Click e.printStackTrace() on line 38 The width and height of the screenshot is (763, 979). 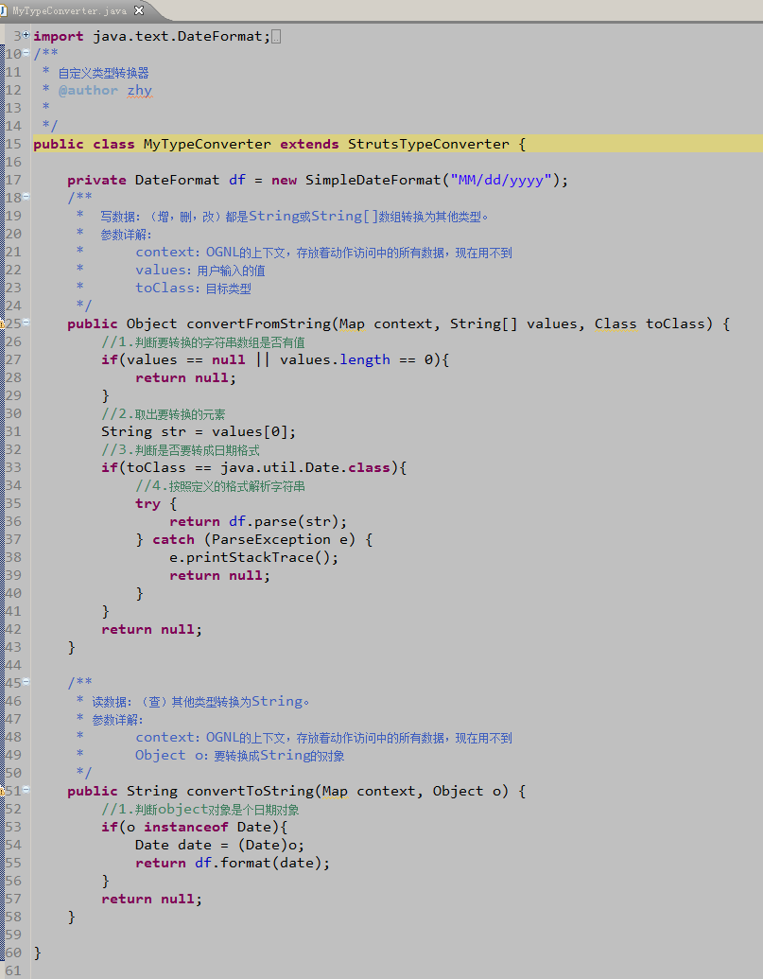pos(250,557)
